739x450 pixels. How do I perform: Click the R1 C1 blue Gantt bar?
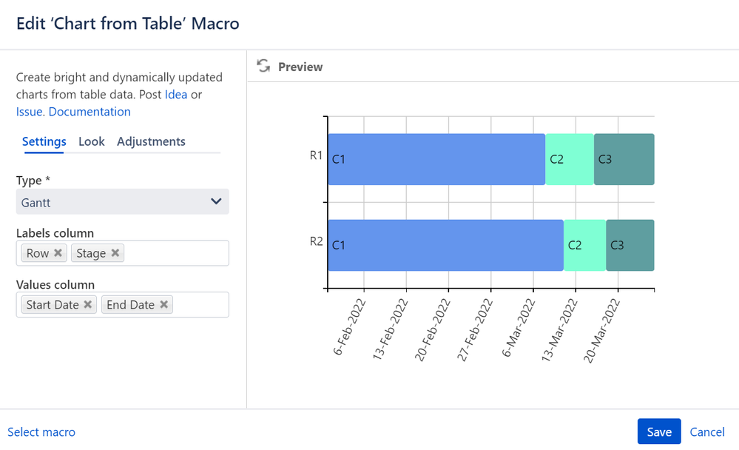pos(436,159)
